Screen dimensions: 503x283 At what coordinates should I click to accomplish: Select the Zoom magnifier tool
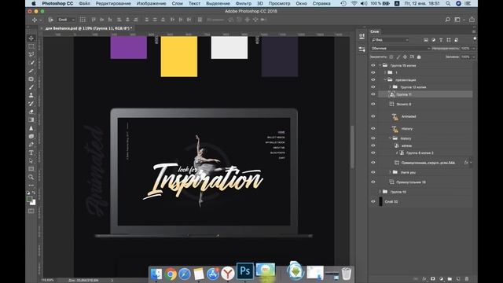pos(31,177)
